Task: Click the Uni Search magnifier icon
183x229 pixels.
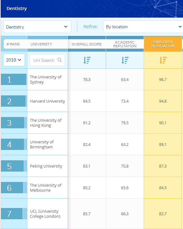Action: tap(59, 60)
